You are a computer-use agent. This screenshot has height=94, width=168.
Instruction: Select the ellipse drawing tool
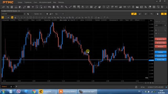[39, 17]
